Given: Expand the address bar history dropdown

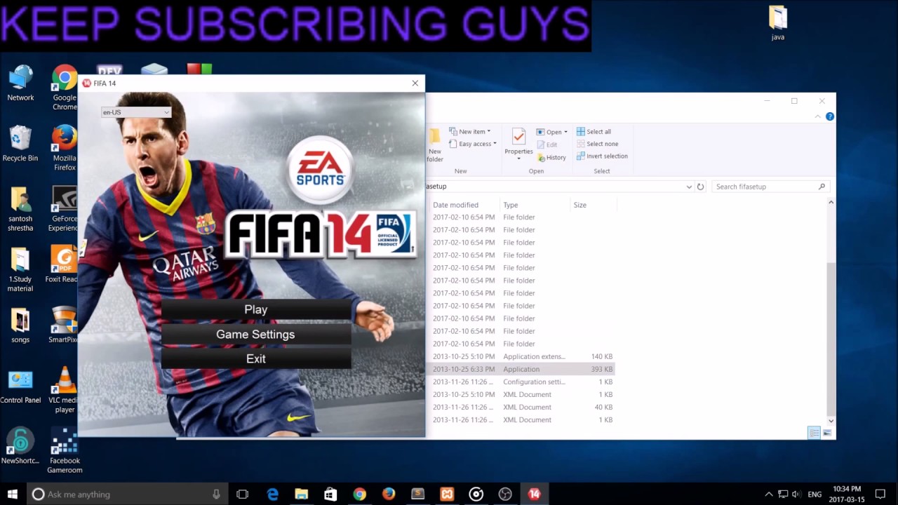Looking at the screenshot, I should (689, 187).
